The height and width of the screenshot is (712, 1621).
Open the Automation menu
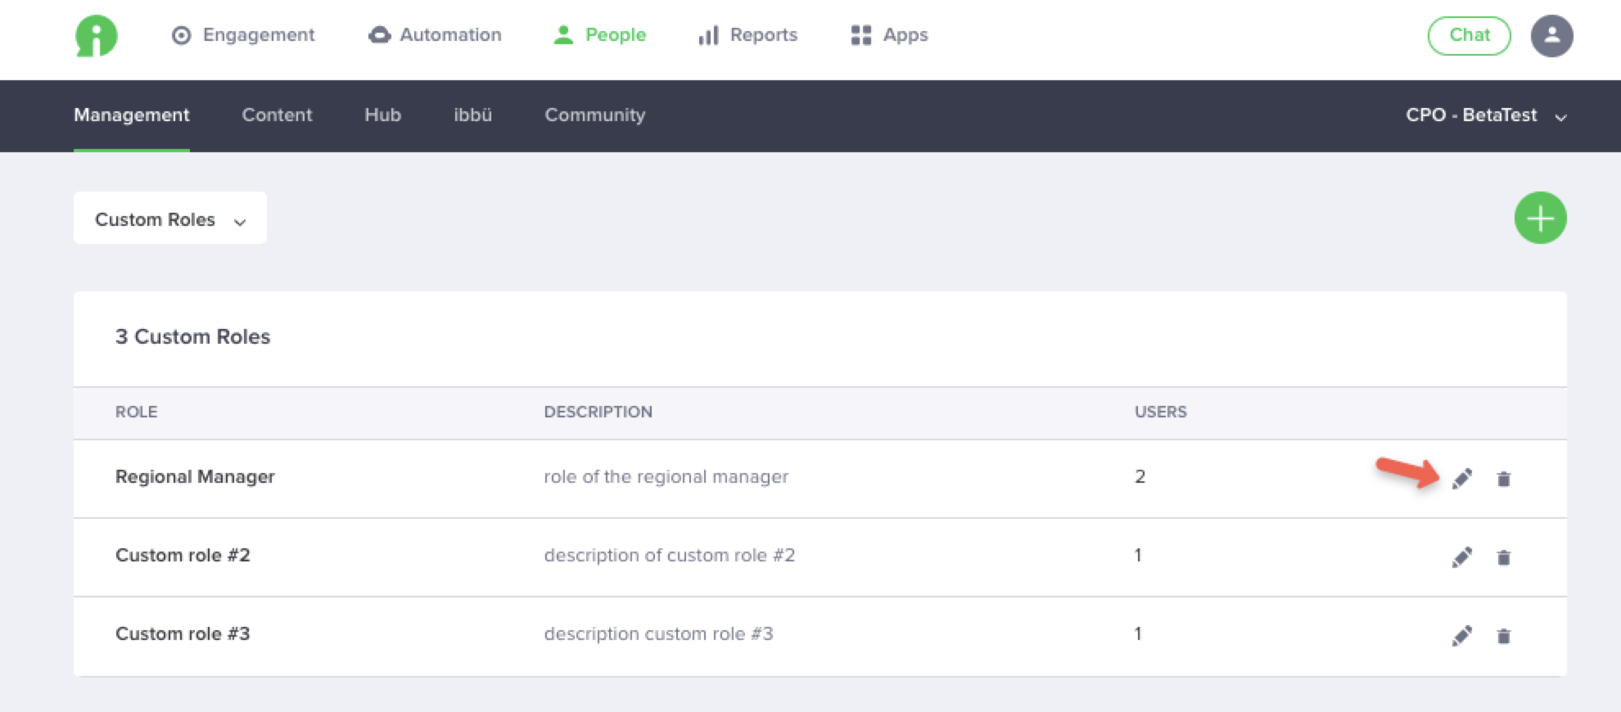pos(435,35)
